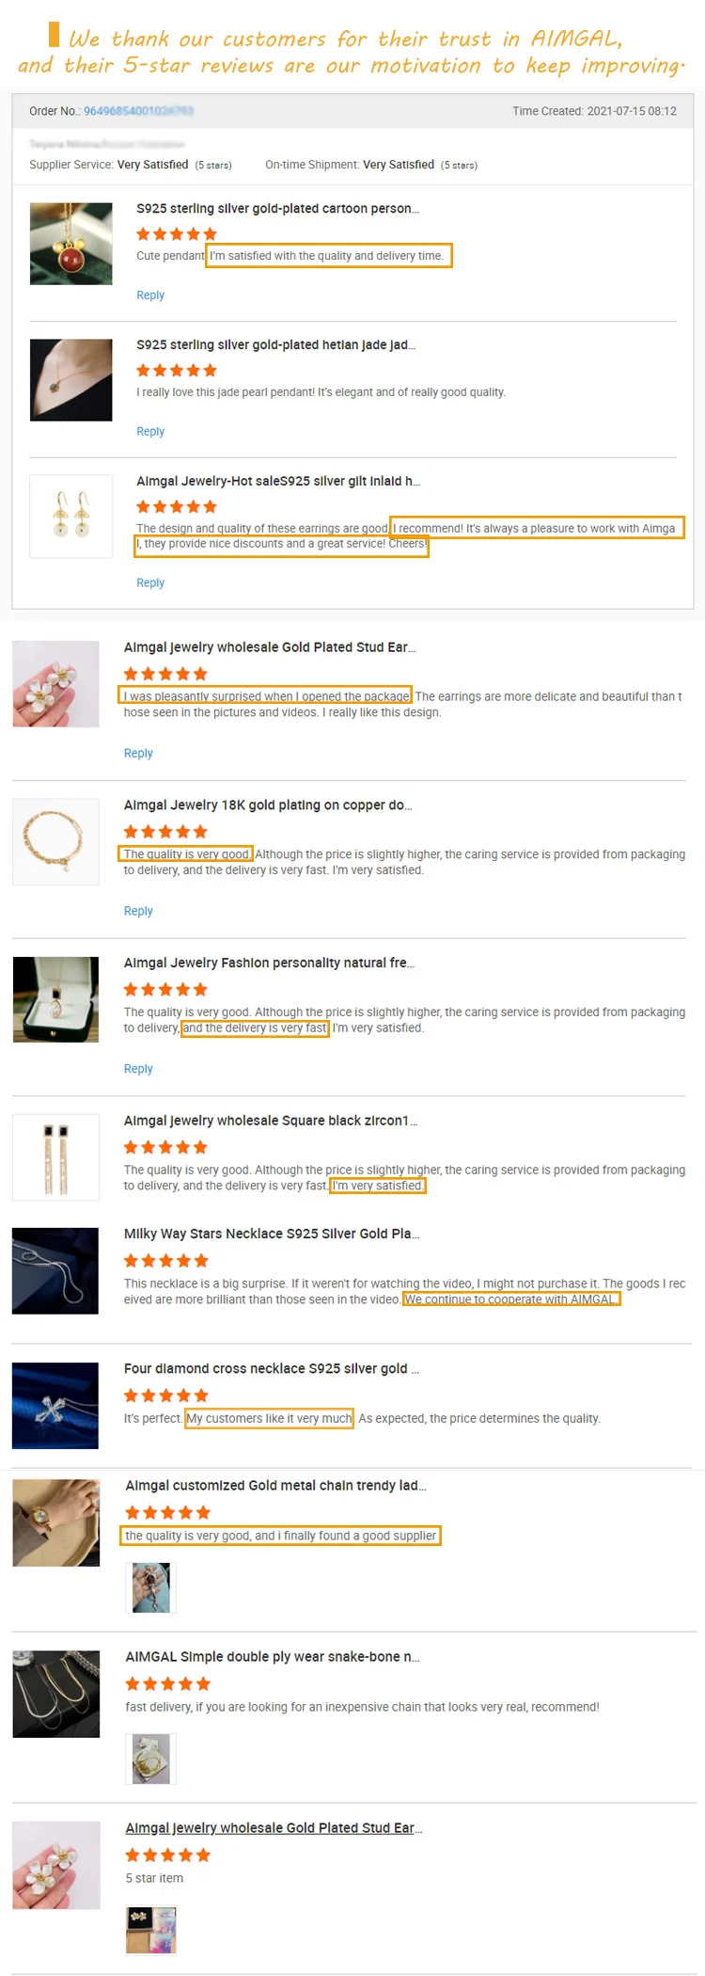Screen dimensions: 705x1976
Task: Reply to the silver gilt earrings review
Action: [x=150, y=583]
